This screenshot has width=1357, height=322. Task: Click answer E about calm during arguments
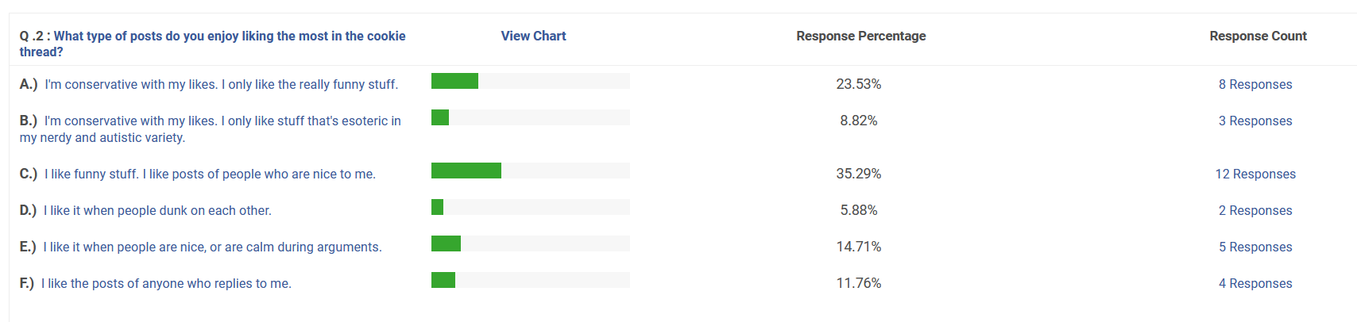click(212, 247)
